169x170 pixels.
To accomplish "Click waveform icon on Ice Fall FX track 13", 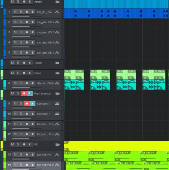I will coord(57,155).
